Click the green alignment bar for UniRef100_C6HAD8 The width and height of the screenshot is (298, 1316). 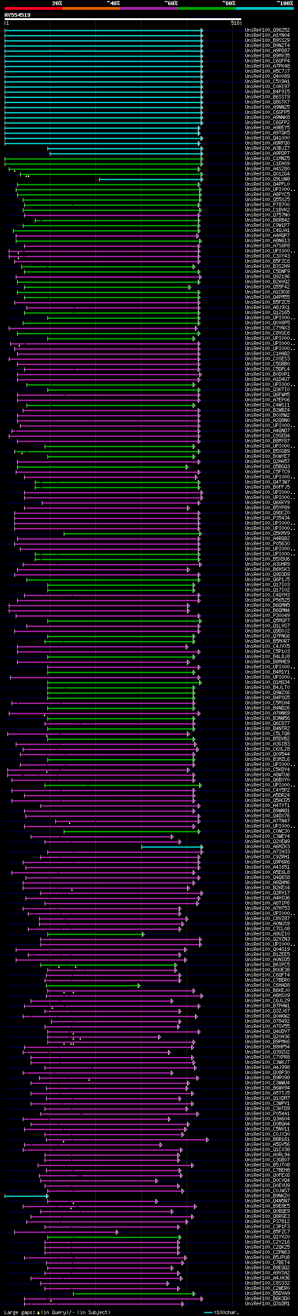coord(93,985)
